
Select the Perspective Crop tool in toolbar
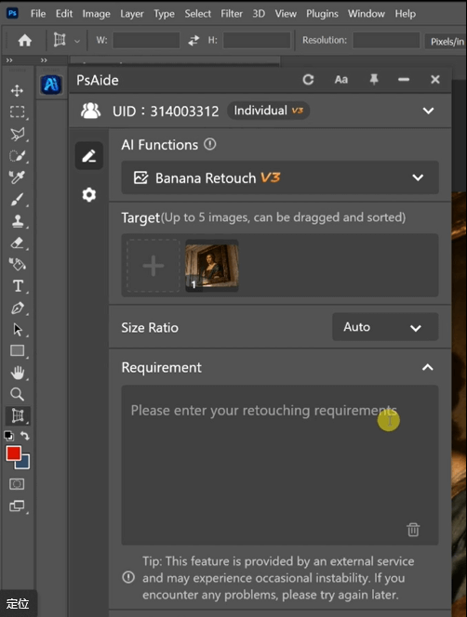[x=18, y=415]
